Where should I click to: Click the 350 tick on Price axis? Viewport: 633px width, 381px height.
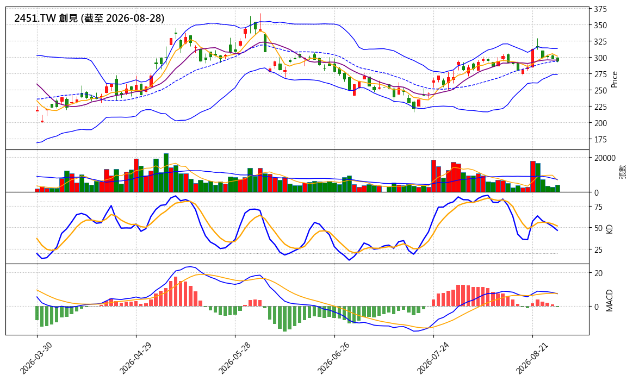[600, 26]
